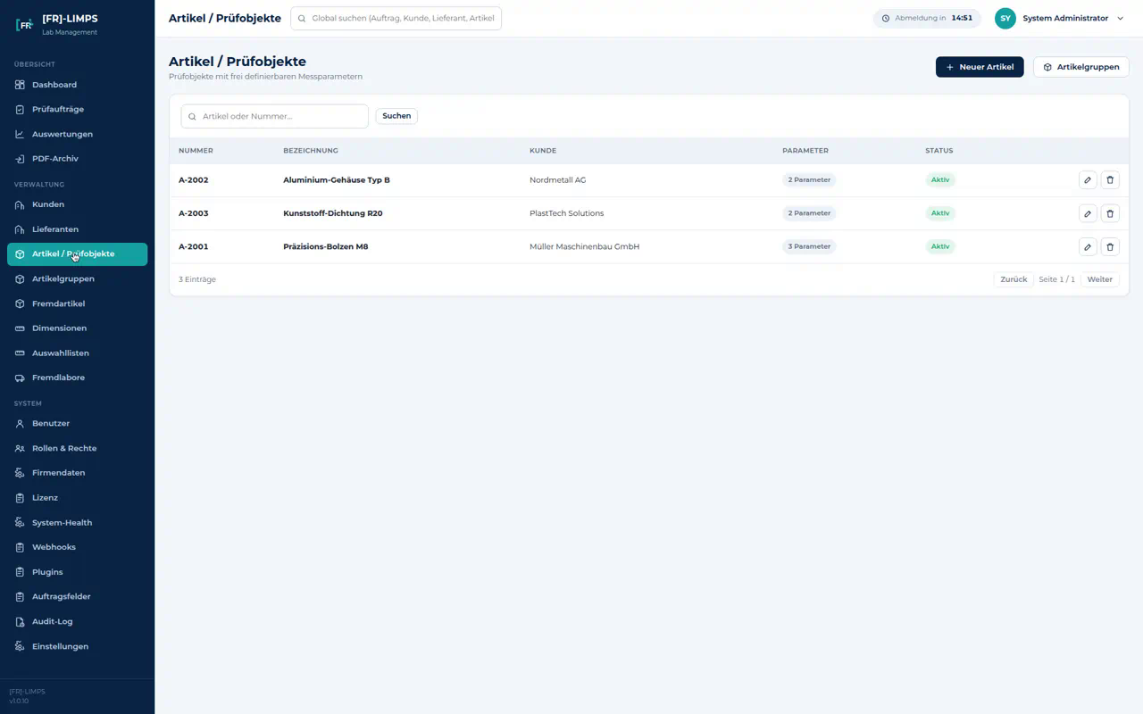Click the Audit-Log icon in sidebar
The width and height of the screenshot is (1143, 714).
point(20,621)
